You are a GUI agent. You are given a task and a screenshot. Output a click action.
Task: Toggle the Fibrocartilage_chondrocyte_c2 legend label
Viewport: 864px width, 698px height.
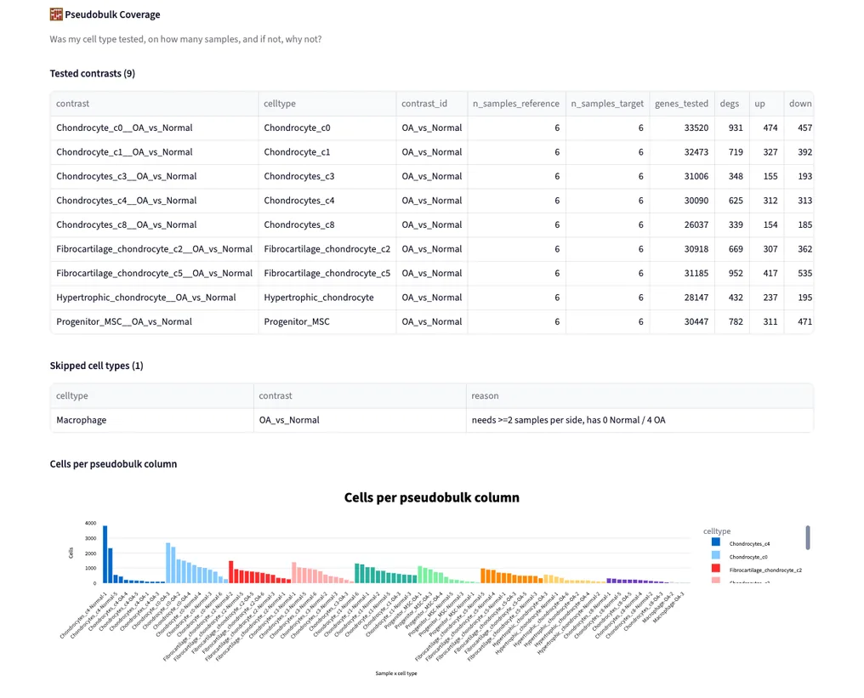click(x=765, y=570)
